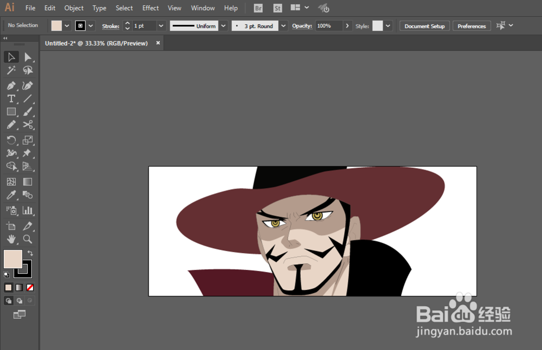This screenshot has width=542, height=350.
Task: Select the Shape Builder tool
Action: tap(11, 166)
